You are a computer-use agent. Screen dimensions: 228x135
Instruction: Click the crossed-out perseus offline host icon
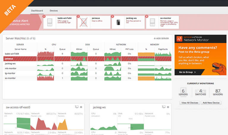click(84, 23)
